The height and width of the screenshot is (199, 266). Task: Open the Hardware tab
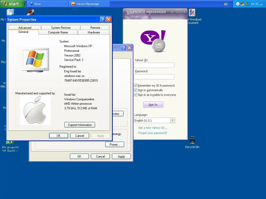click(94, 32)
